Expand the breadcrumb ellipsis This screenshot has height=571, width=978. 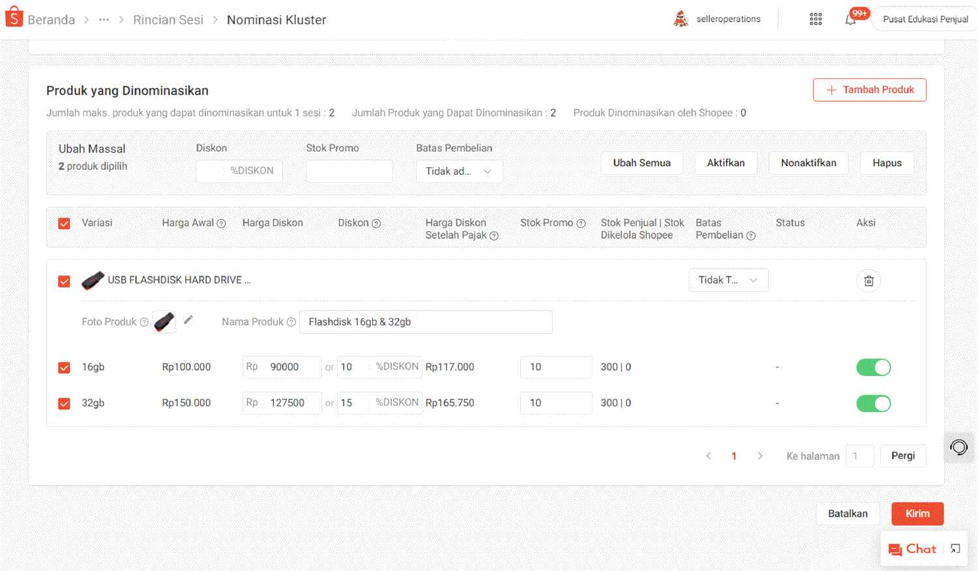[x=104, y=20]
